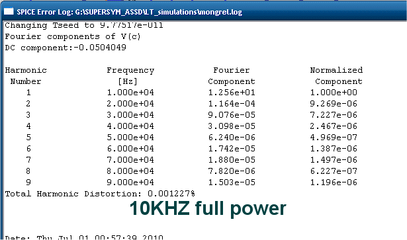The image size is (407, 240).
Task: Select frequency value 5.000e+04
Action: (x=130, y=138)
